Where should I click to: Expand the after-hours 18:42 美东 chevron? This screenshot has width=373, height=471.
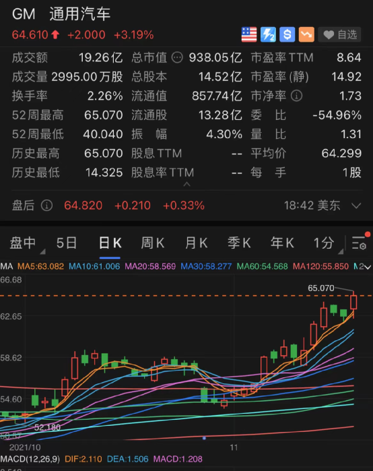[x=356, y=206]
